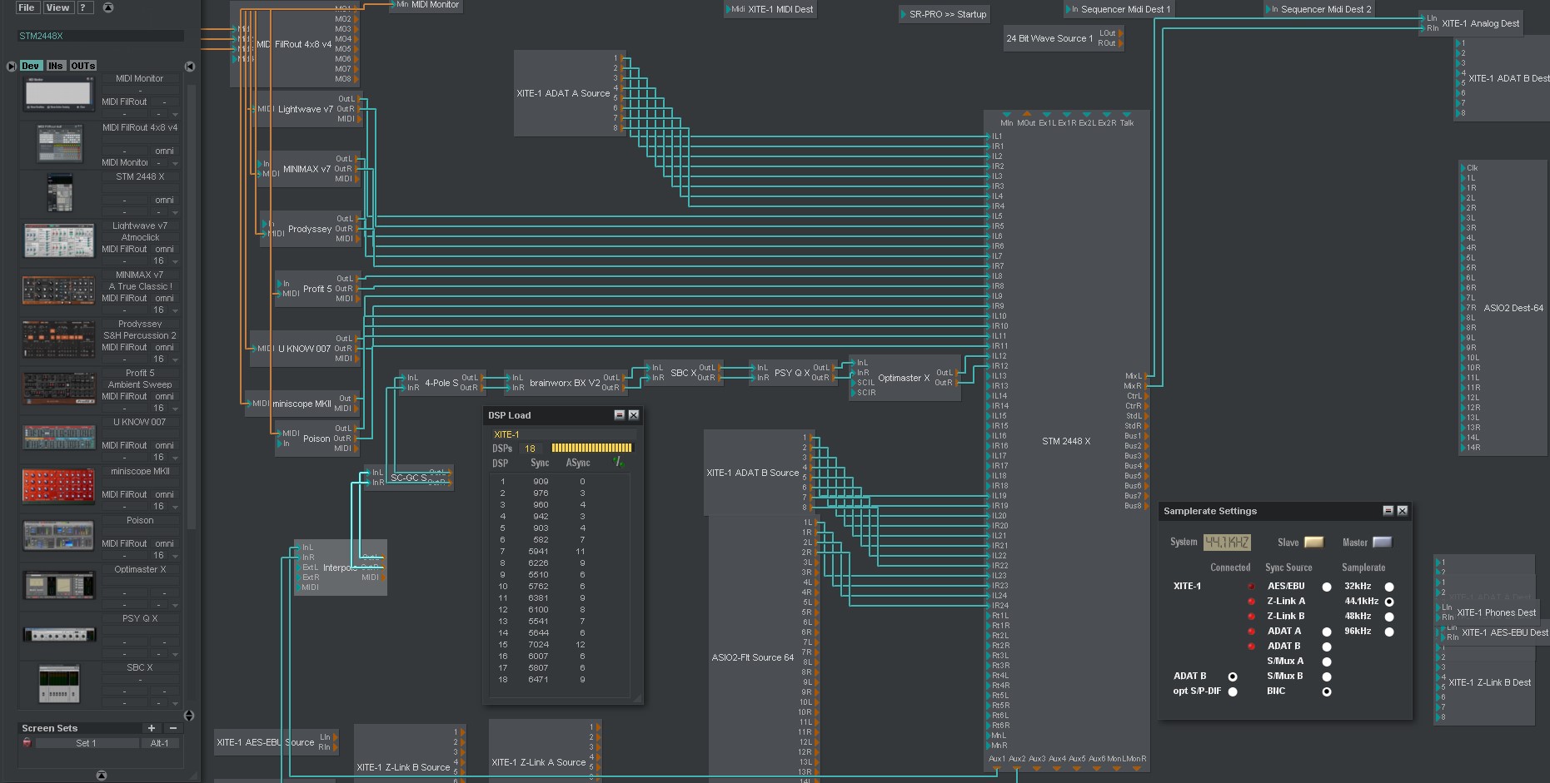Click the collapse arrow below Screen Sets
This screenshot has width=1550, height=783.
click(102, 776)
